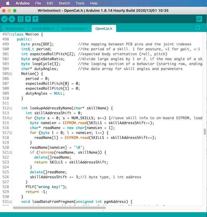The height and width of the screenshot is (217, 207).
Task: Open the Apple menu
Action: point(7,3)
